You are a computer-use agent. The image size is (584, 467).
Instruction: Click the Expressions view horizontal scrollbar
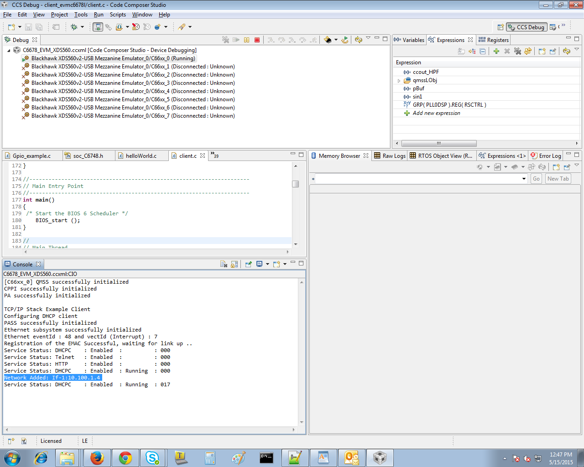click(x=439, y=143)
